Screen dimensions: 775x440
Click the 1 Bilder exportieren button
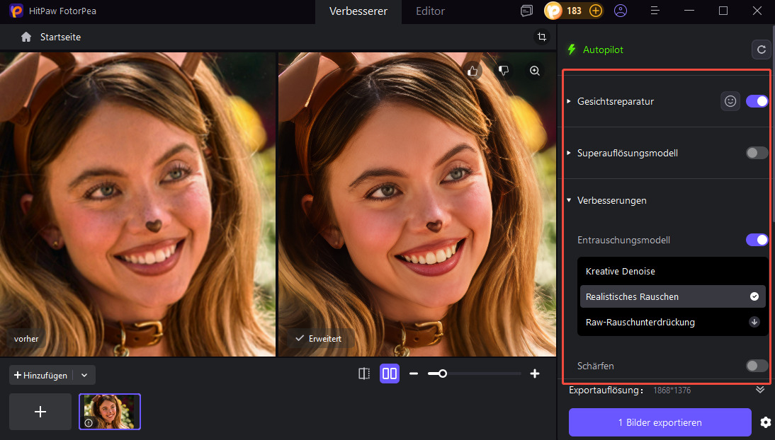(x=660, y=422)
